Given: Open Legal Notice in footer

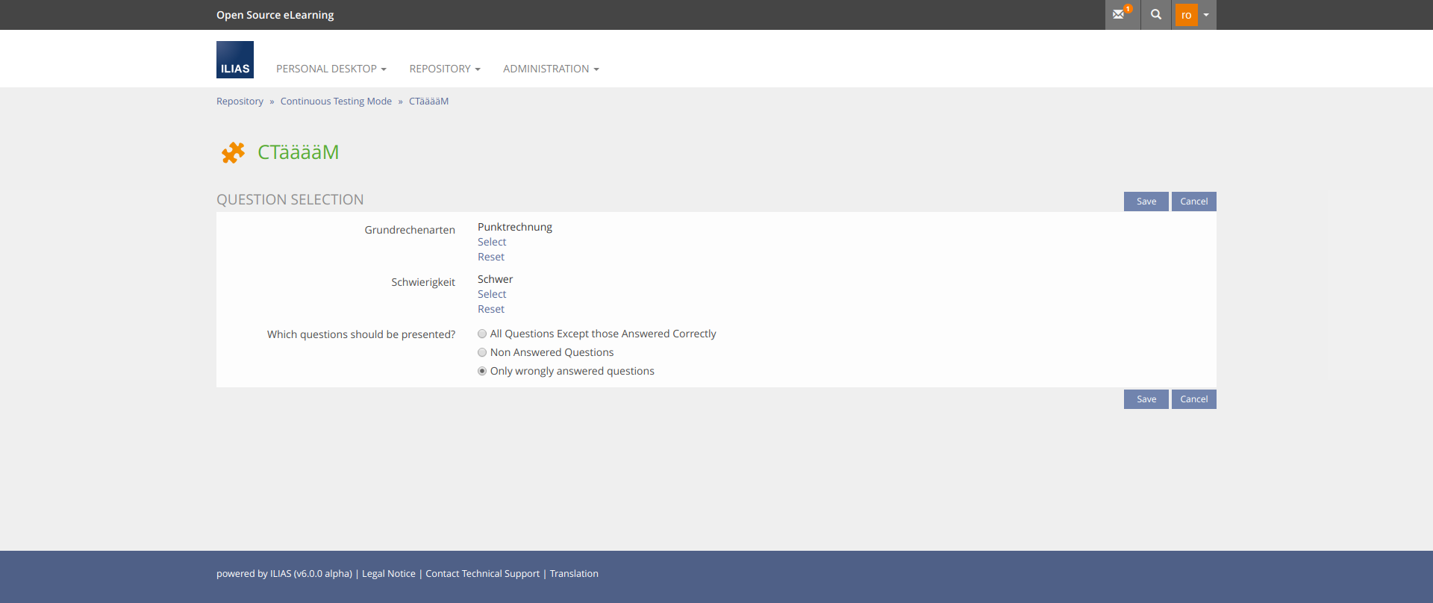Looking at the screenshot, I should pos(388,574).
